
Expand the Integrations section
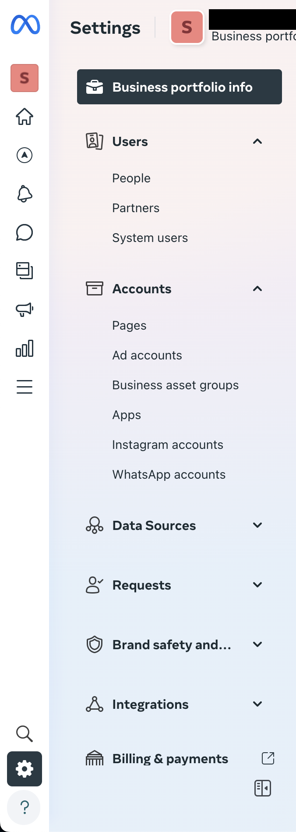(257, 704)
